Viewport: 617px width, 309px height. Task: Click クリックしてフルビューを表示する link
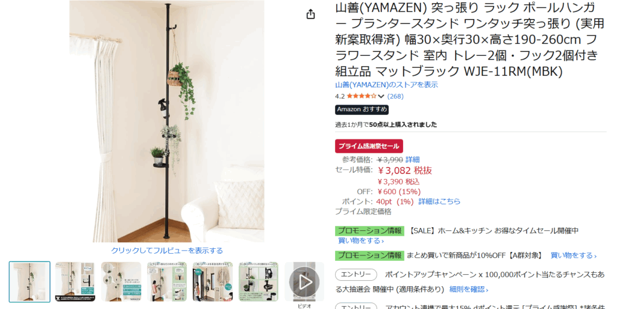pyautogui.click(x=167, y=251)
